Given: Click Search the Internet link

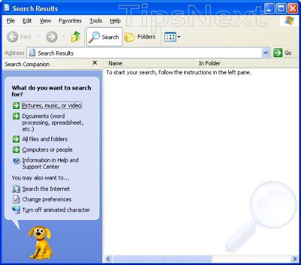Looking at the screenshot, I should click(46, 189).
